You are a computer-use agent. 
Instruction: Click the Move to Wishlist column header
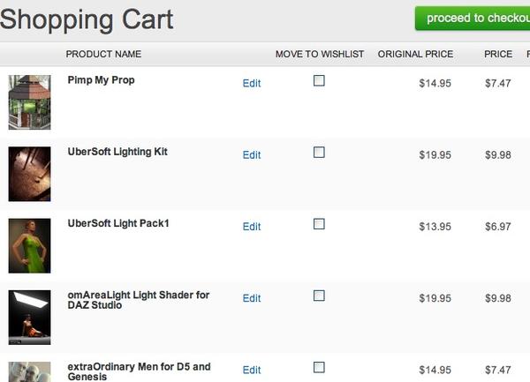tap(320, 54)
